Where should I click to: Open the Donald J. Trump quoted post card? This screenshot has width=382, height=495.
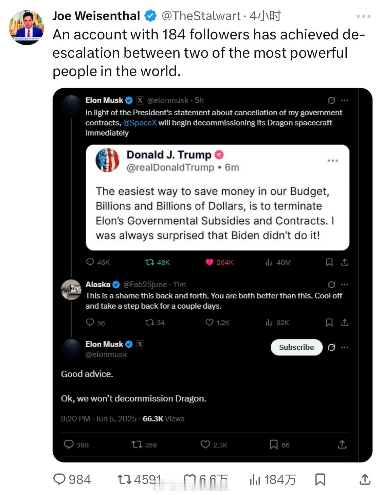coord(217,198)
